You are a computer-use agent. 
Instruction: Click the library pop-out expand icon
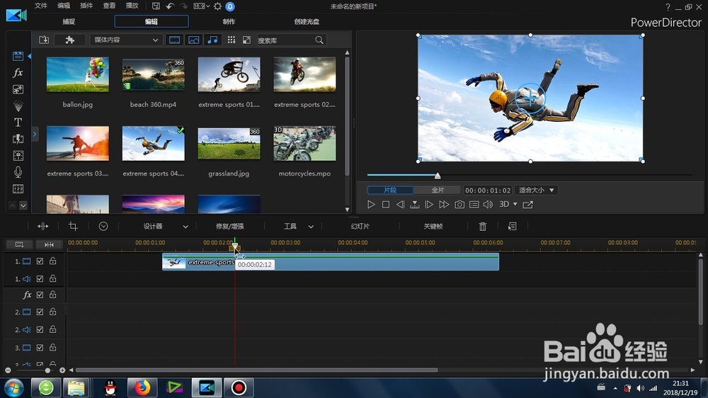(x=246, y=40)
